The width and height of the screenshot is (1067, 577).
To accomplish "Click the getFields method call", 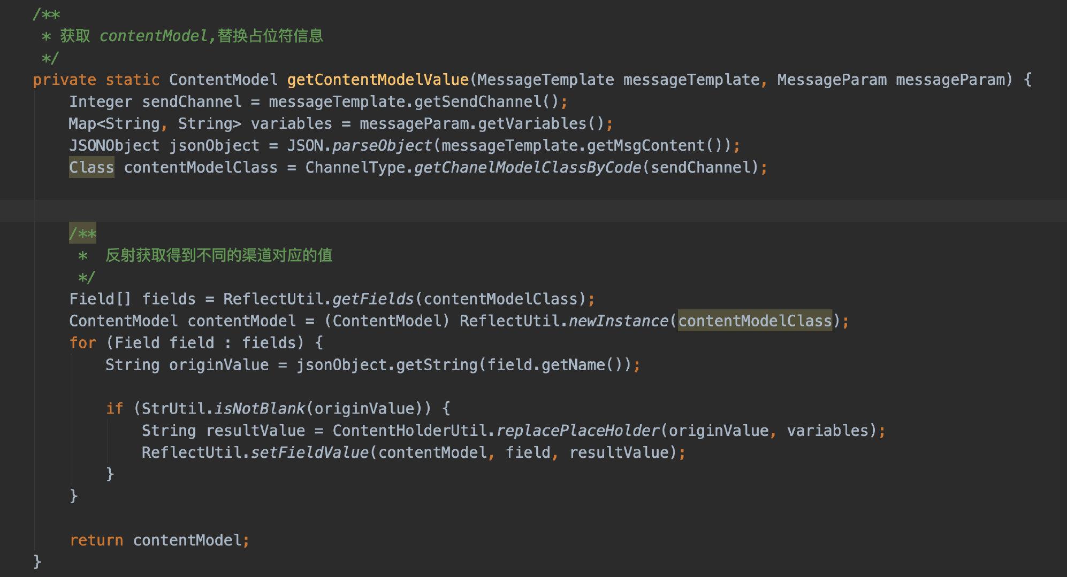I will tap(373, 299).
